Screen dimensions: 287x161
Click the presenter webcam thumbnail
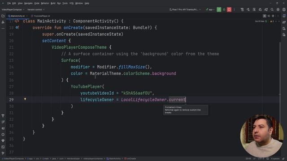(x=262, y=136)
